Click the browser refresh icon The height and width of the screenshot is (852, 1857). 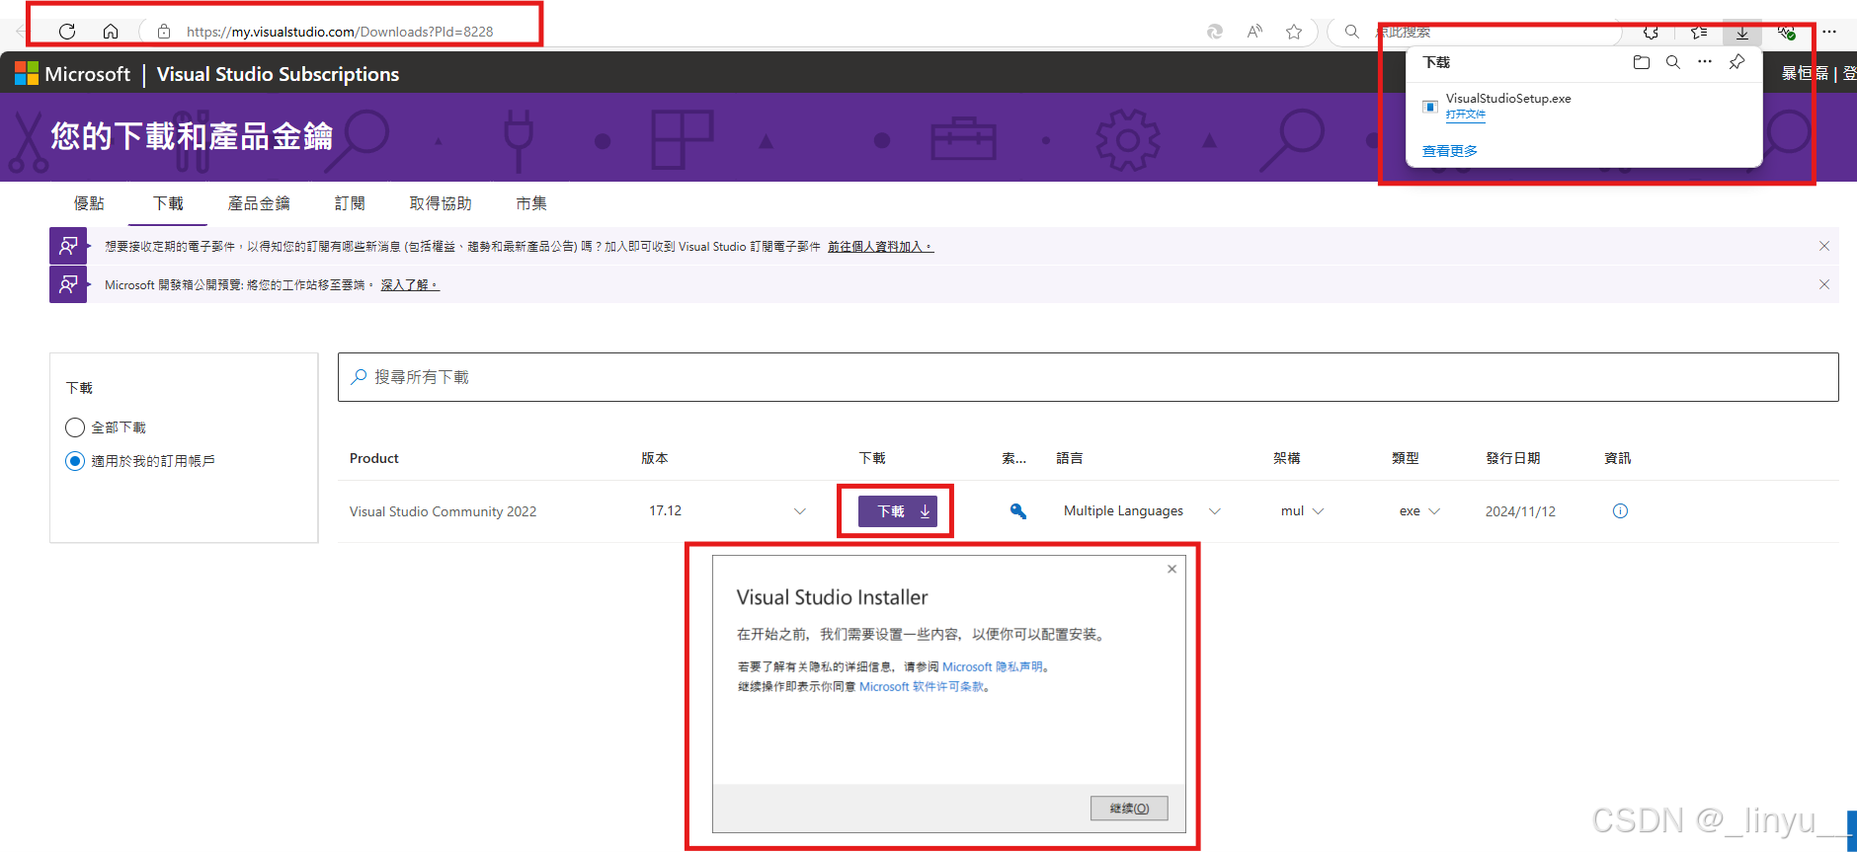pyautogui.click(x=67, y=32)
